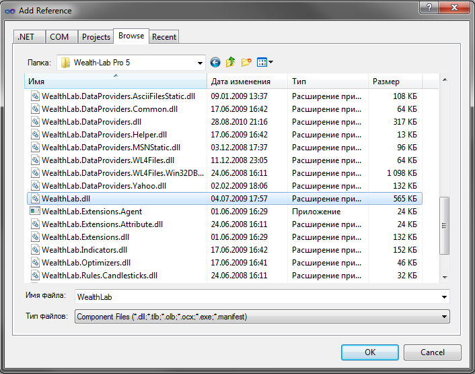
Task: Click icon of WealthLab.Extensions.dll
Action: tap(35, 237)
